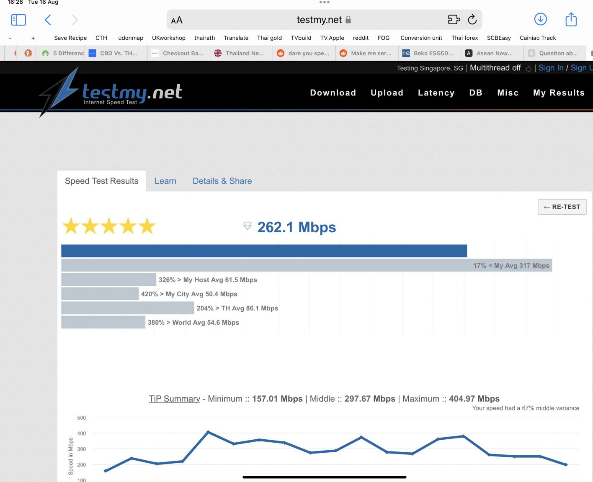
Task: Select the Speed Test Results tab
Action: point(102,181)
